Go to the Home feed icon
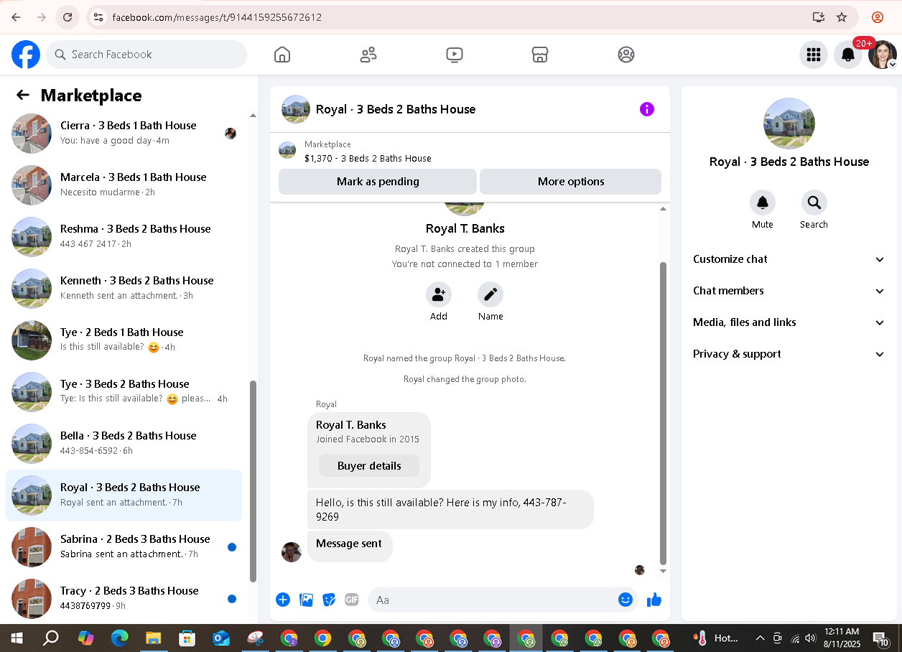902x652 pixels. (282, 55)
